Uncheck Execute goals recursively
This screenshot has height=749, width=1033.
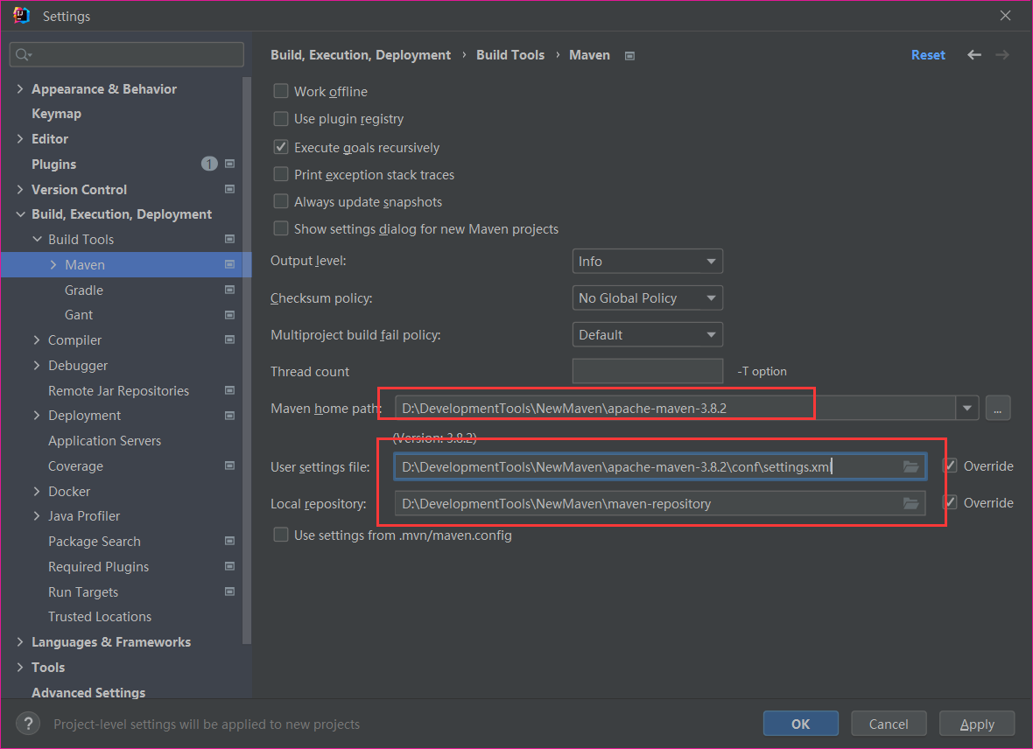(x=281, y=147)
